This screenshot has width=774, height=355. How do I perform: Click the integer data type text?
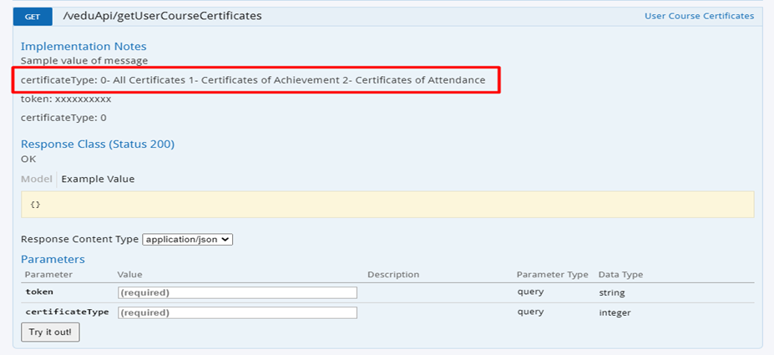(x=615, y=312)
